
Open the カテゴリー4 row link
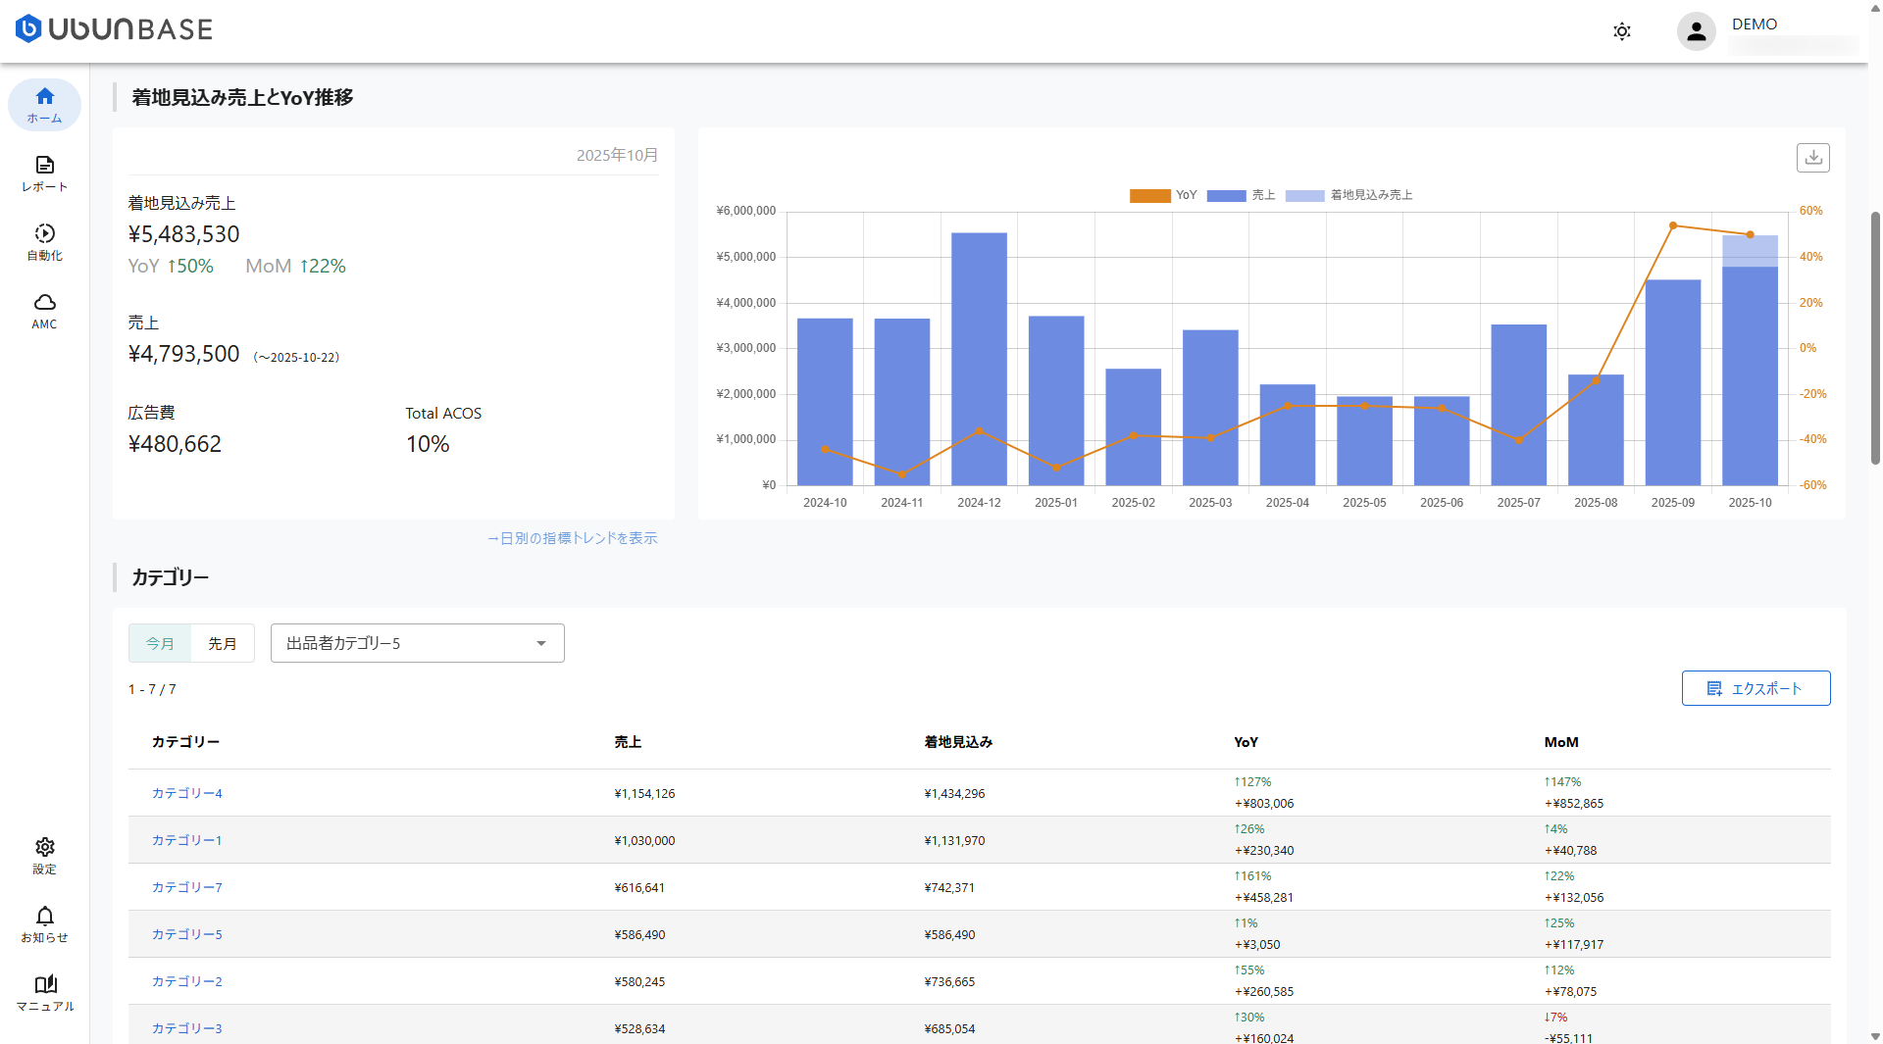point(186,793)
